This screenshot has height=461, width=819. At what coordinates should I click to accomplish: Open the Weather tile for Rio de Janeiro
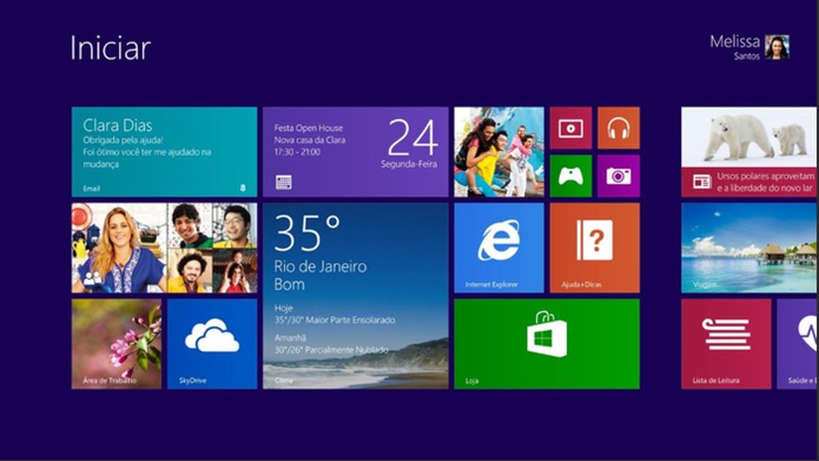point(355,296)
